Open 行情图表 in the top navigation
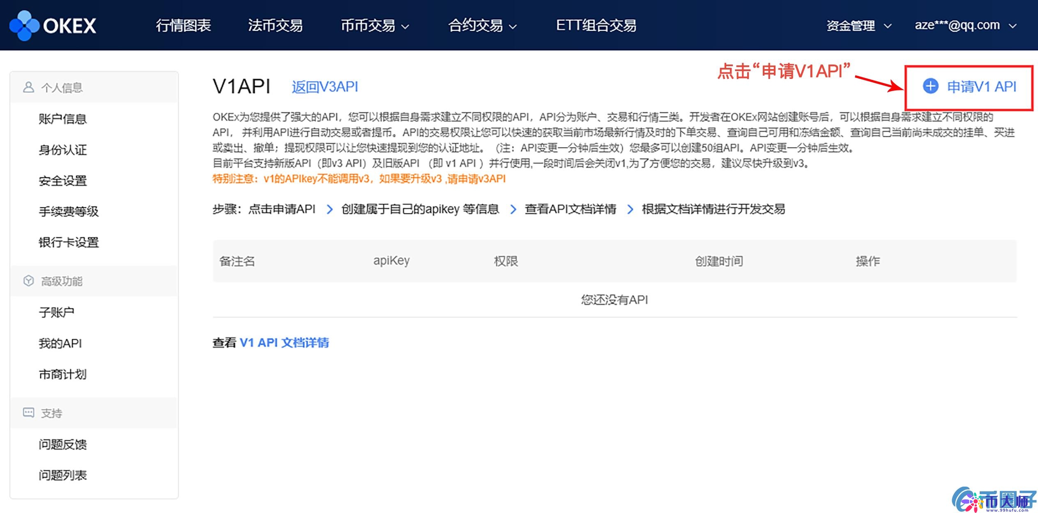Screen dimensions: 1038x513 (183, 25)
